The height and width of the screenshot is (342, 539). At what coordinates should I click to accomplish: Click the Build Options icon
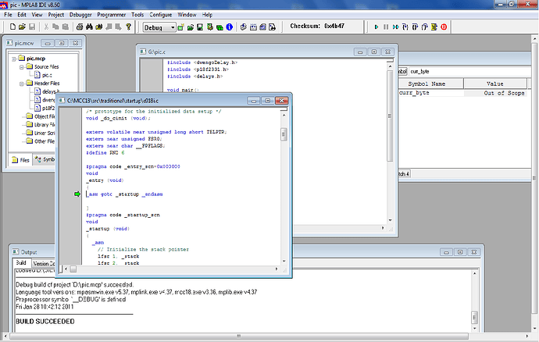pos(209,27)
